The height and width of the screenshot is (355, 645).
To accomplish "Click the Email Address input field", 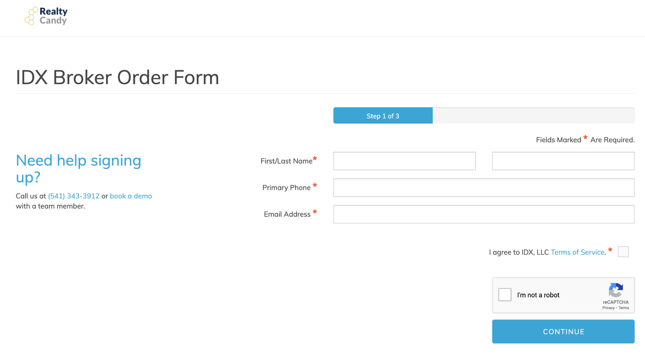I will [484, 214].
